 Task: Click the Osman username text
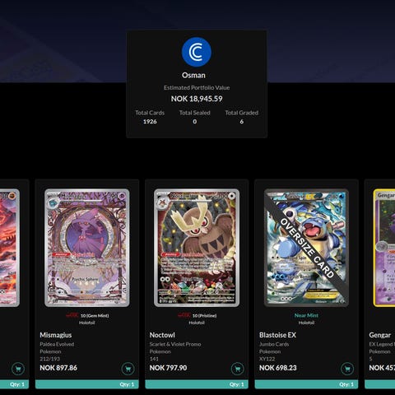(193, 75)
